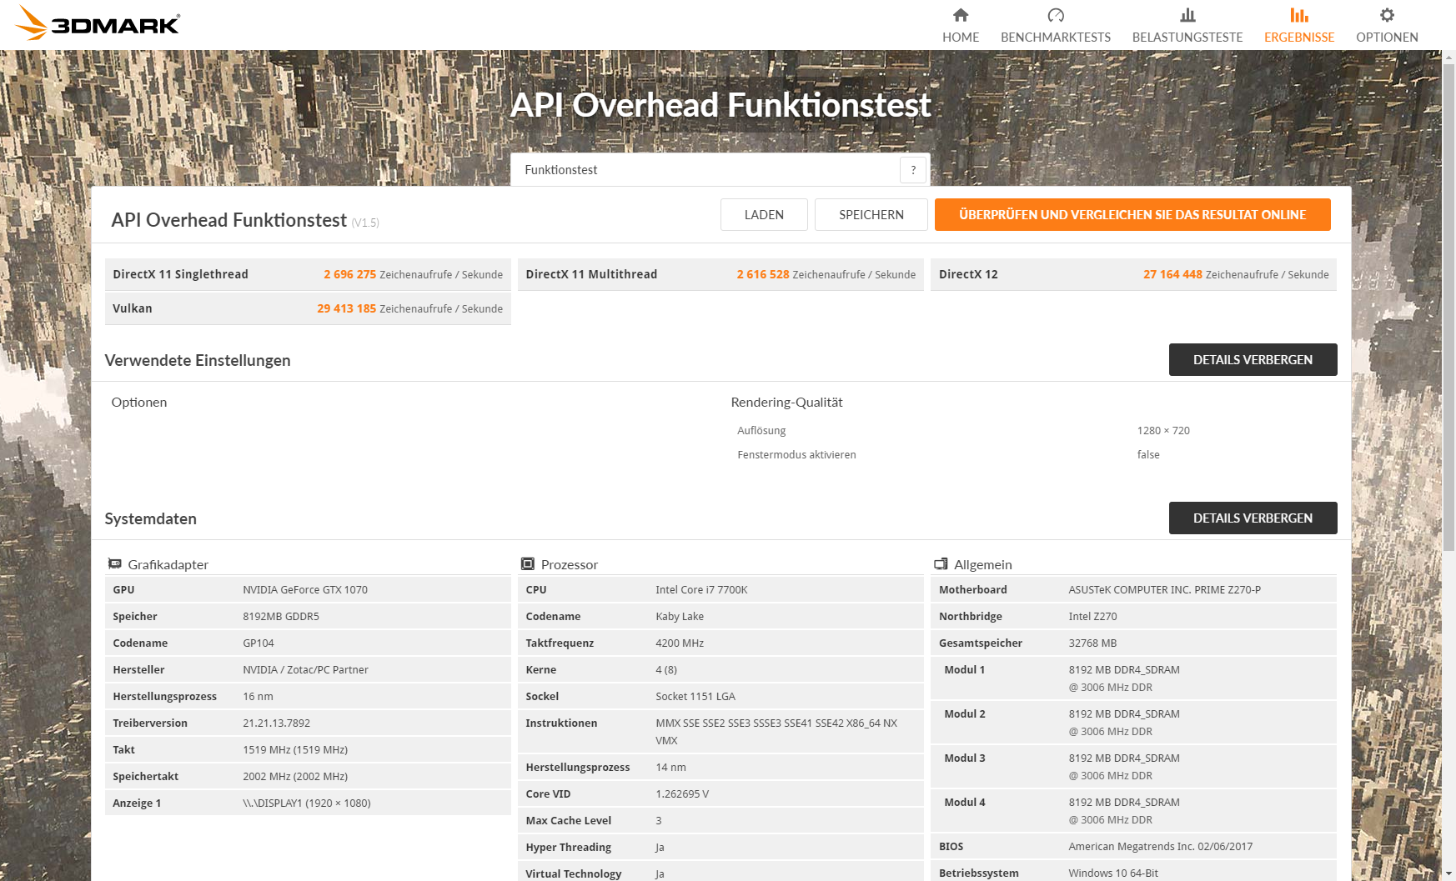Click CPU value Intel Core i7 7700K
This screenshot has height=881, width=1456.
[701, 590]
